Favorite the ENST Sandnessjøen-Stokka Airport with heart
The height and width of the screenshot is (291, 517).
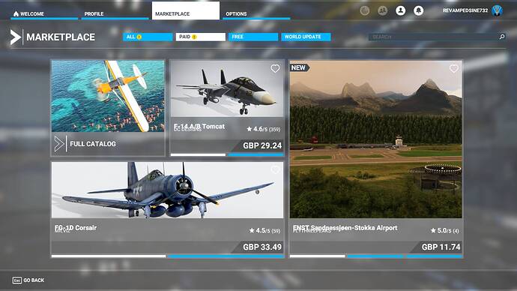[x=454, y=69]
